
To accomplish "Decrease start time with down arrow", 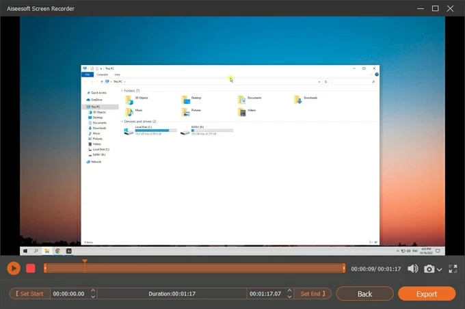I will (94, 297).
